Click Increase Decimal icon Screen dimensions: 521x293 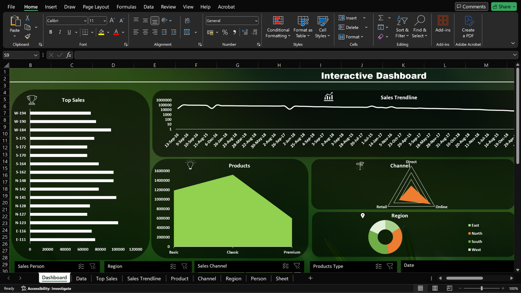tap(245, 32)
